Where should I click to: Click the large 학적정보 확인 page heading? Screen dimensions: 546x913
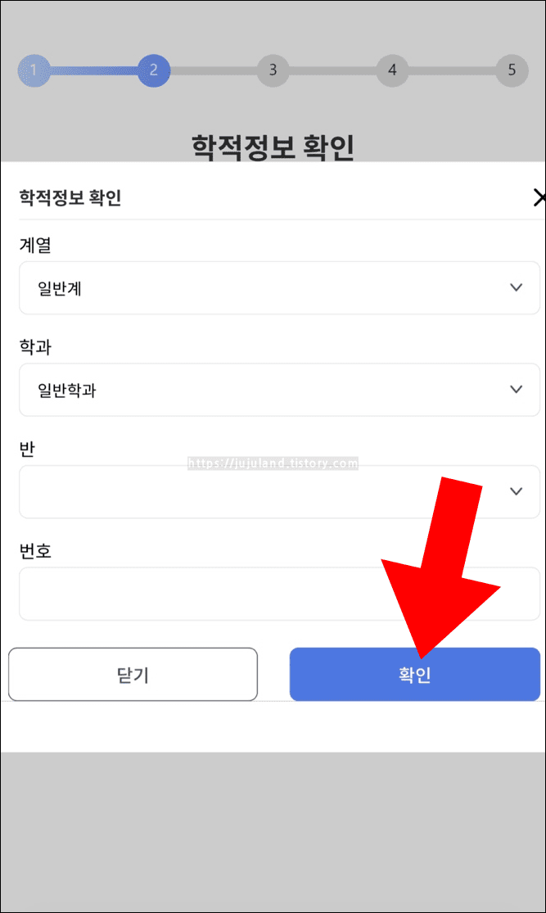273,147
